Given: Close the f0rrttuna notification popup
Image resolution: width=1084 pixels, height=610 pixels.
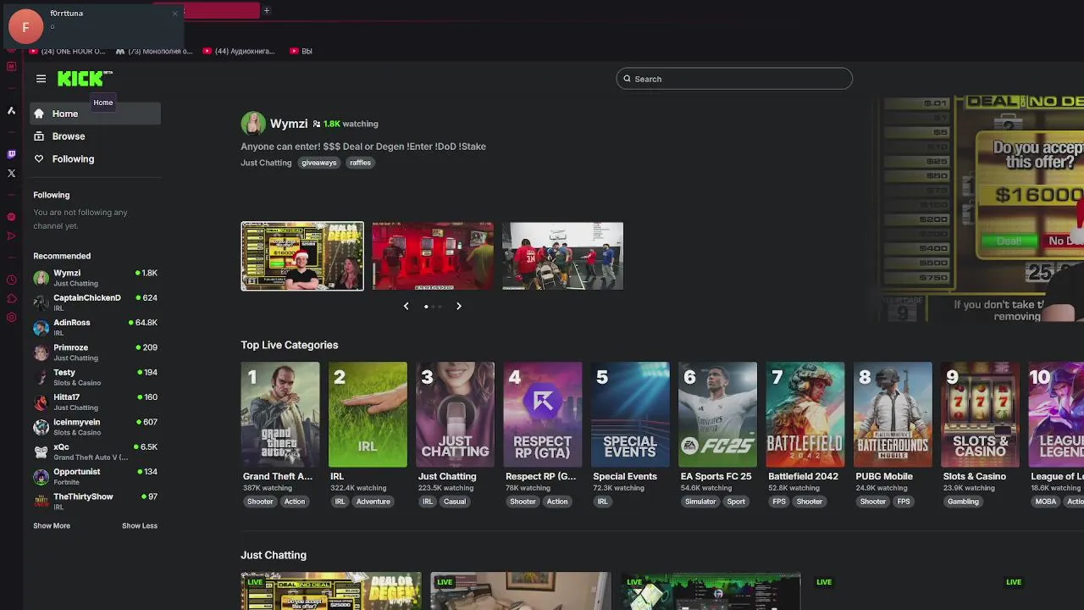Looking at the screenshot, I should click(x=175, y=13).
